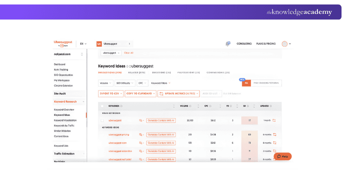Tick the select-all checkbox in table header
346x183 pixels.
[x=102, y=106]
